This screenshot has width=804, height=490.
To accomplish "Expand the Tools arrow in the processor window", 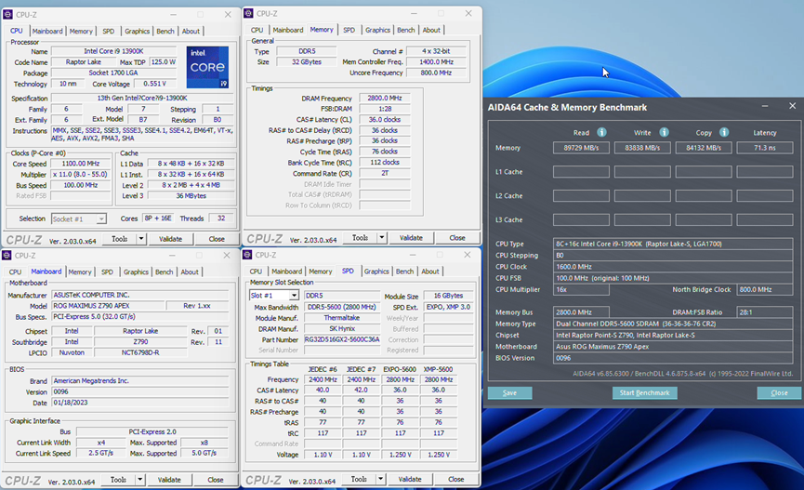I will tap(141, 239).
